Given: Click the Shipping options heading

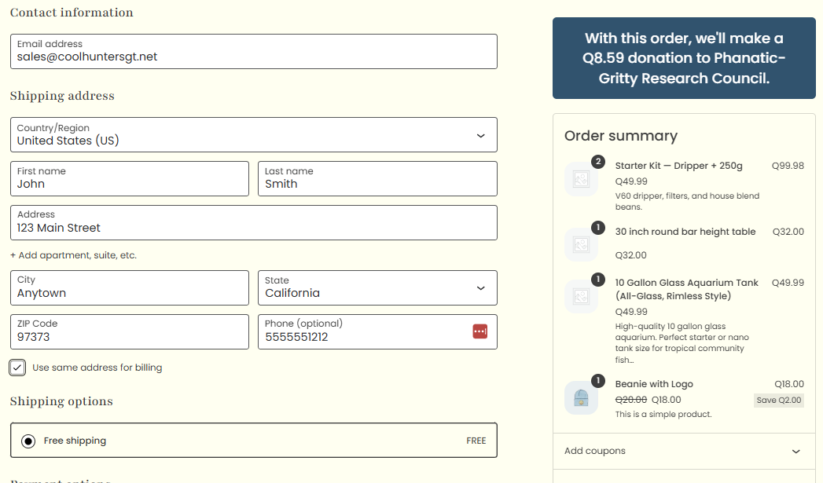Looking at the screenshot, I should click(61, 401).
